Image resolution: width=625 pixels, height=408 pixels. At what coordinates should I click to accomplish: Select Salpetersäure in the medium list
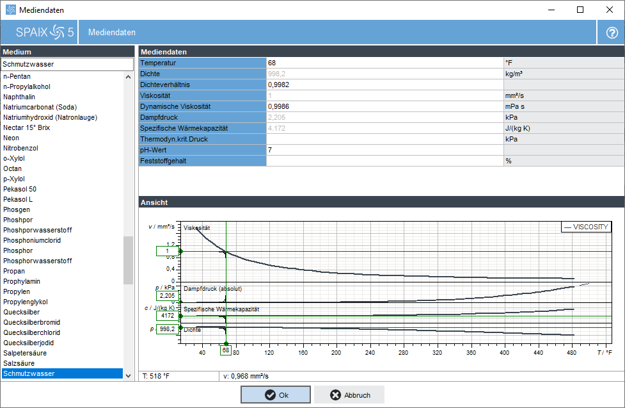click(x=25, y=354)
